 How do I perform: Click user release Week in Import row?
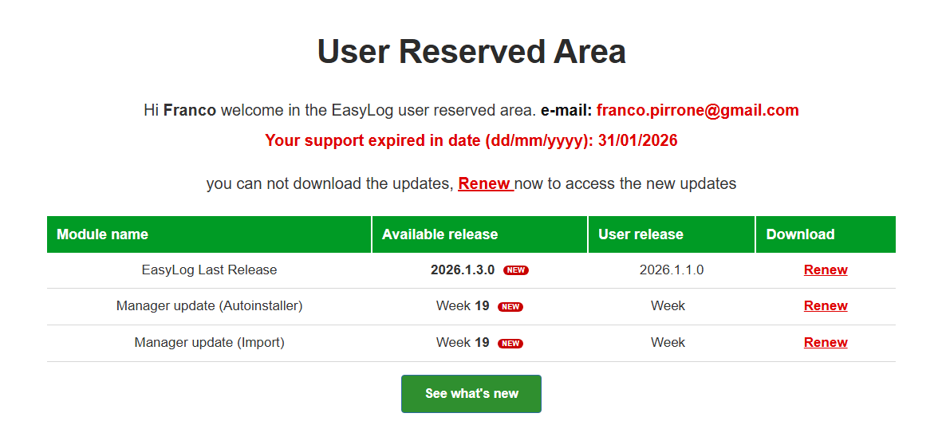(668, 342)
